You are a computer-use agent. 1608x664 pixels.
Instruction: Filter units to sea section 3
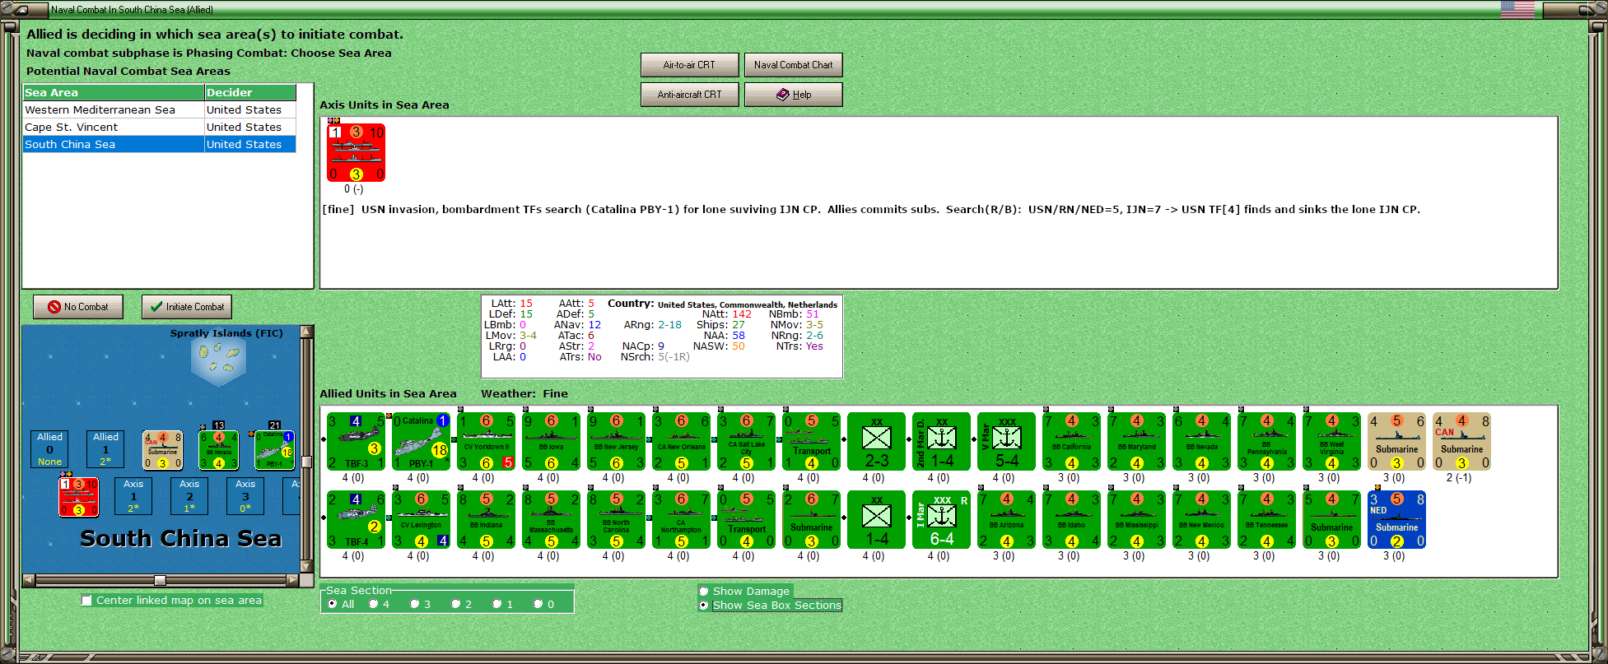click(x=415, y=604)
